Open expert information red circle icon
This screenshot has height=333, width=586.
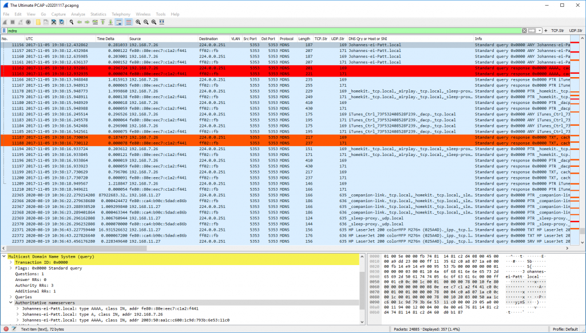pyautogui.click(x=6, y=330)
